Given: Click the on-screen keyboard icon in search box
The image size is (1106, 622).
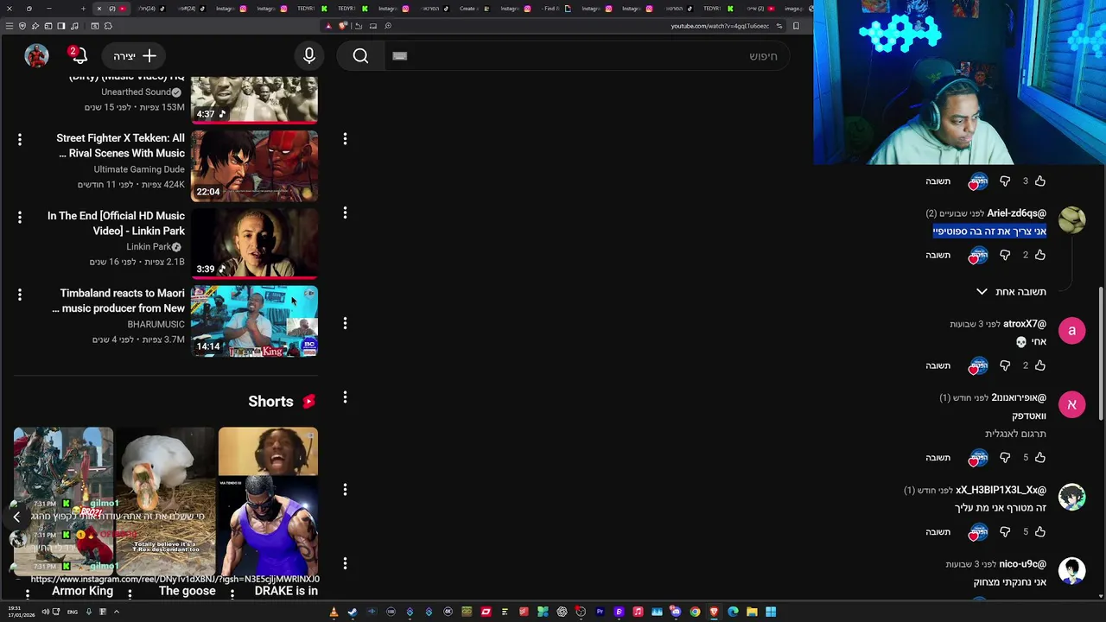Looking at the screenshot, I should click(399, 56).
